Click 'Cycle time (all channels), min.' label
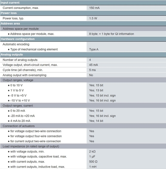 [x=23, y=70]
